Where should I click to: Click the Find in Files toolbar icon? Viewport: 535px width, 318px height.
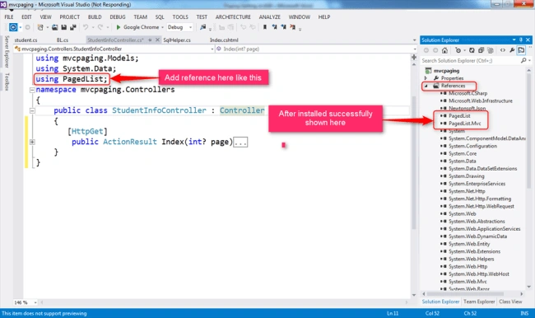click(203, 27)
